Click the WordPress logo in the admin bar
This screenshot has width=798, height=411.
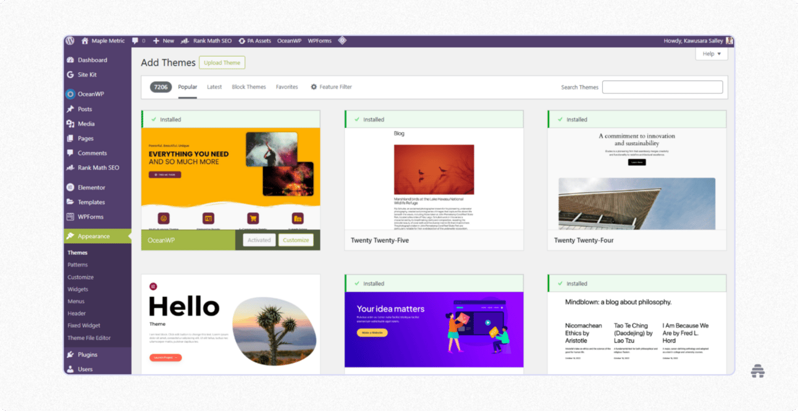click(x=70, y=41)
